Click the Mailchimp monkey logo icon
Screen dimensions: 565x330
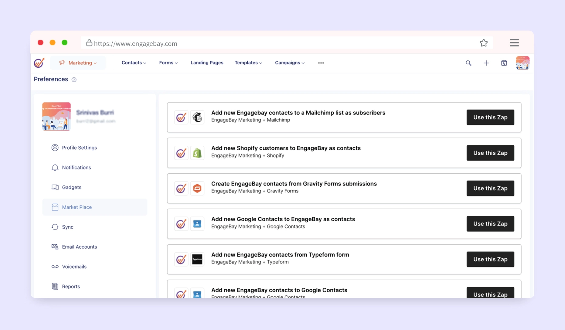(x=197, y=117)
